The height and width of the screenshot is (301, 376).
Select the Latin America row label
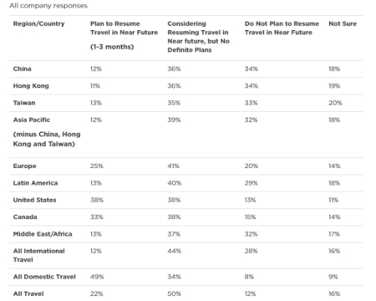coord(35,183)
